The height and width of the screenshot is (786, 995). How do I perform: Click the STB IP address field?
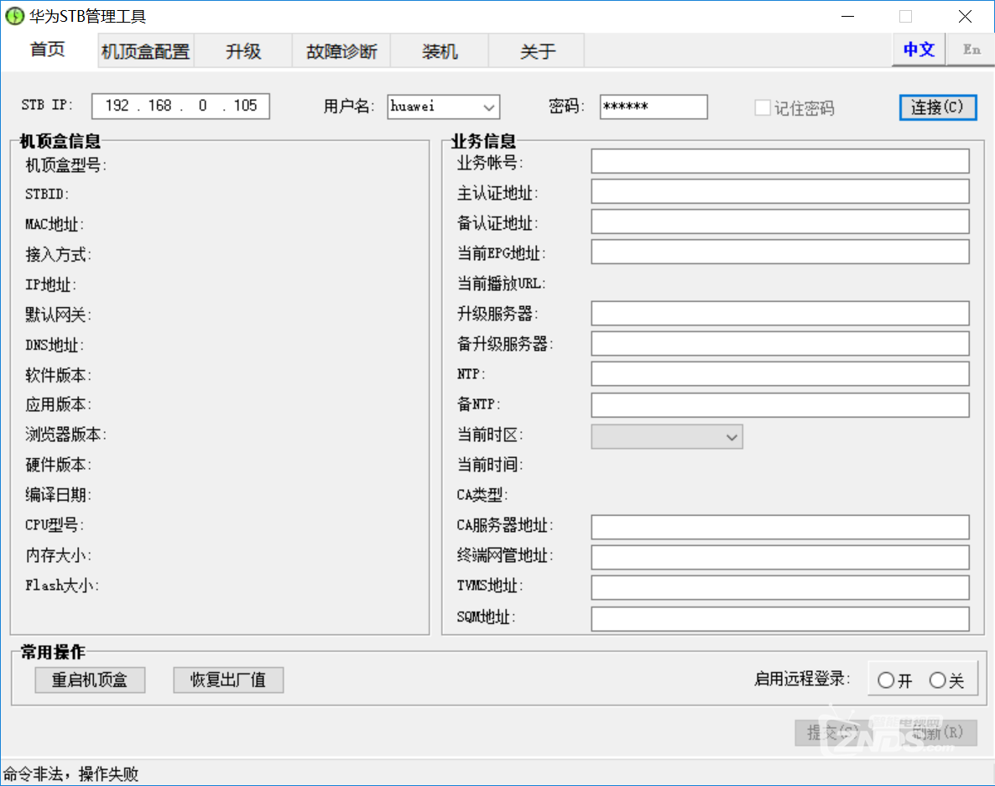pos(181,106)
